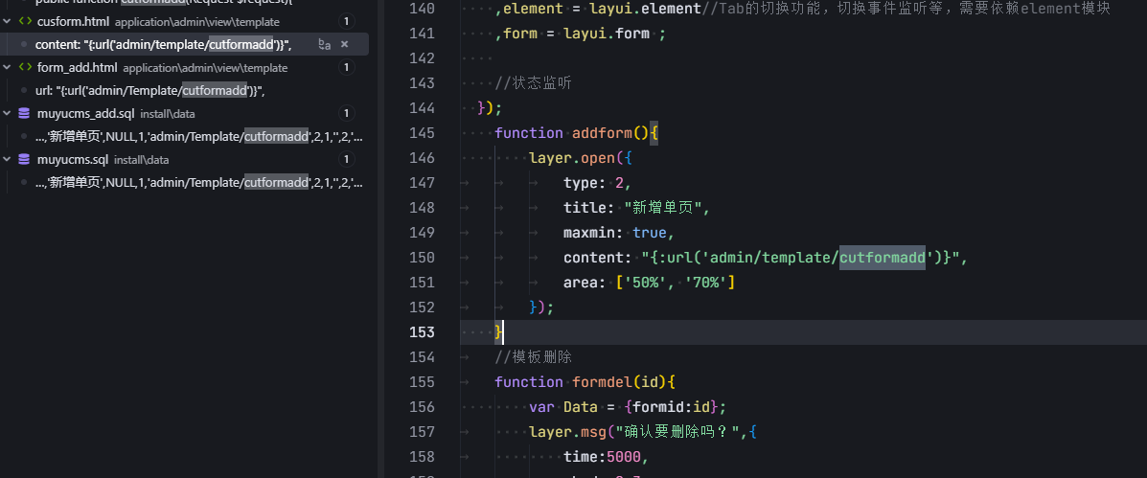Click the HTML file icon beside form_add.html
The image size is (1147, 478).
coord(25,67)
